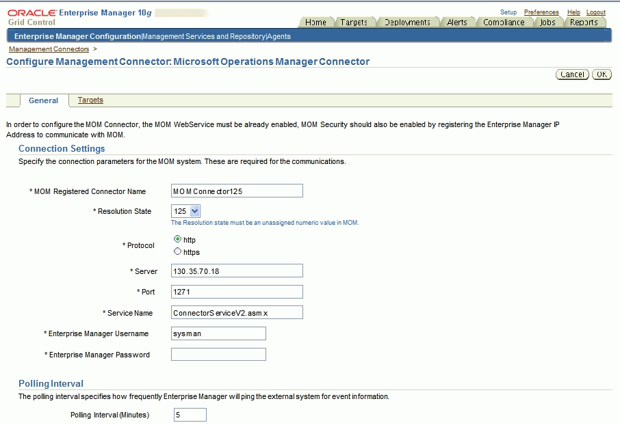Click the Oracle Enterprise Manager logo
The width and height of the screenshot is (620, 425).
coord(80,17)
